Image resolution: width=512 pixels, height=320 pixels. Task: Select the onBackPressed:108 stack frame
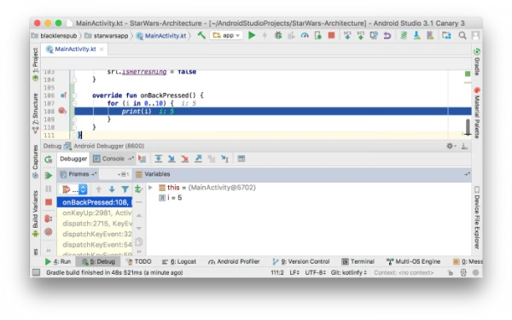coord(95,202)
